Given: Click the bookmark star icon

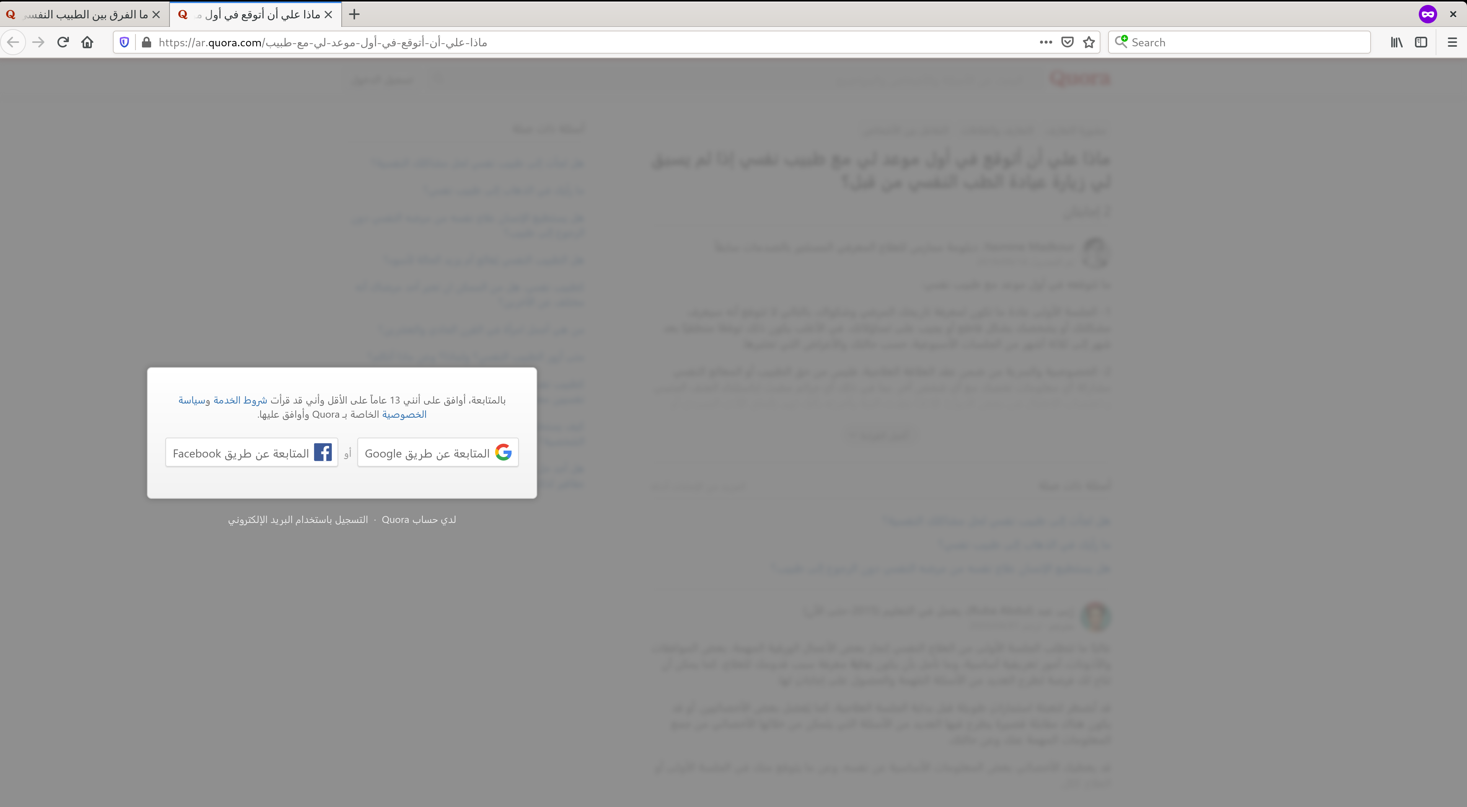Looking at the screenshot, I should click(1090, 42).
